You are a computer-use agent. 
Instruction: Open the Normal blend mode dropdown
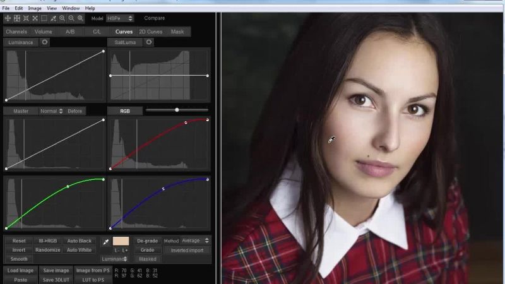[x=51, y=111]
